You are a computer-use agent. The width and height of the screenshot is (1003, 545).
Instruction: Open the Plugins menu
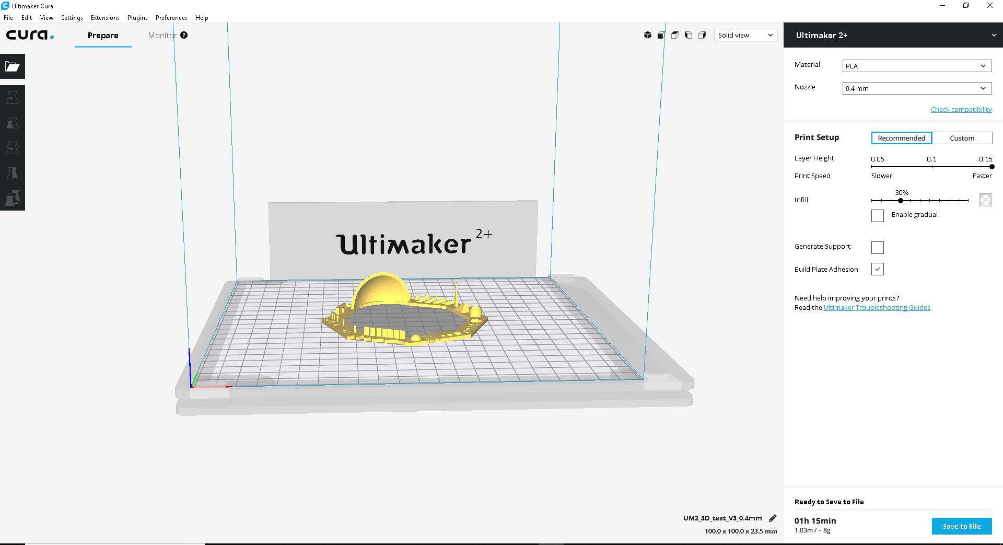[137, 17]
